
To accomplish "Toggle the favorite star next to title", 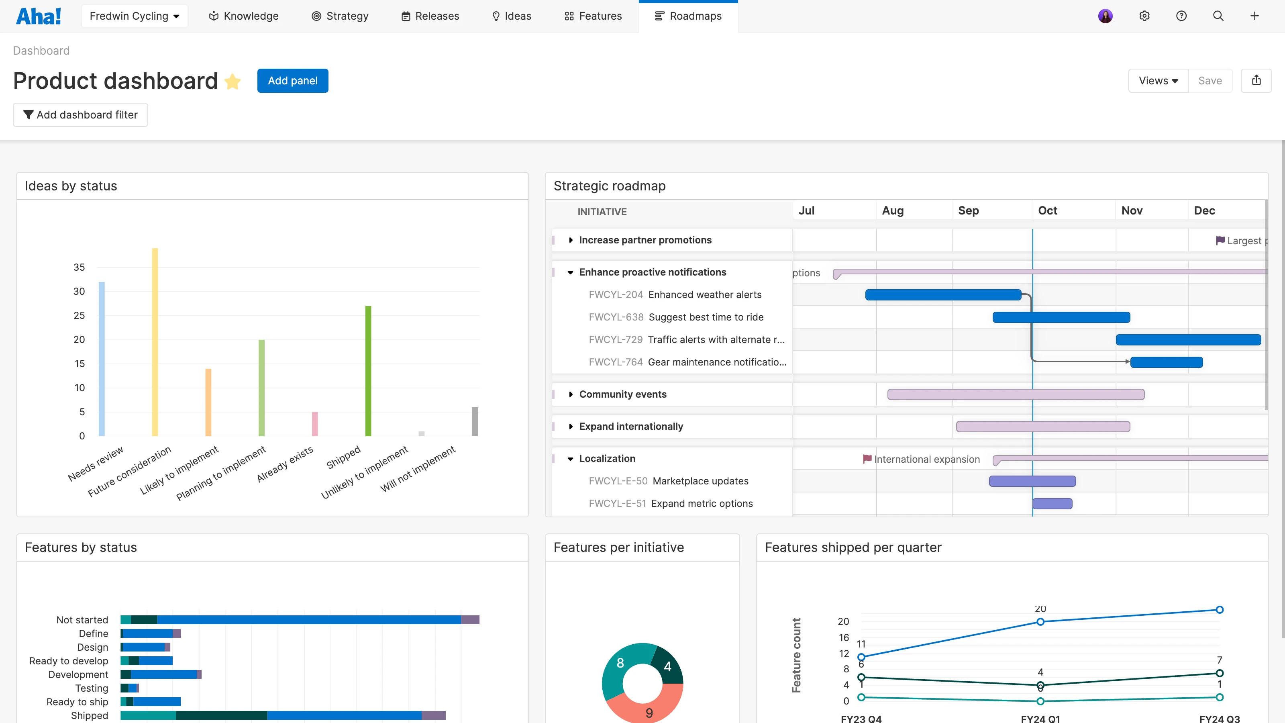I will click(233, 81).
